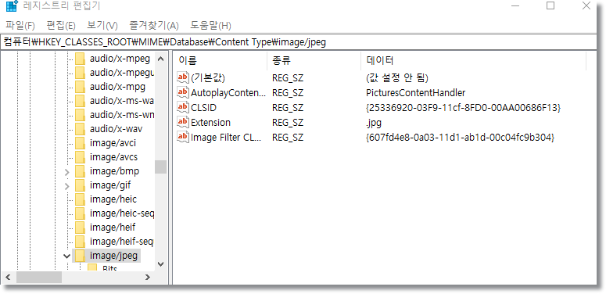Open the 파일(F) menu
This screenshot has height=294, width=606.
20,26
